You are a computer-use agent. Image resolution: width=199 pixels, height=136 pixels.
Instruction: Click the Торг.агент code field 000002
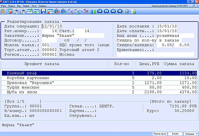(49, 50)
